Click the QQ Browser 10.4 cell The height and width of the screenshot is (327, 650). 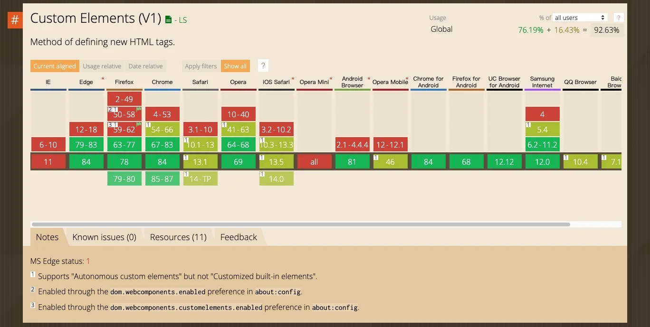pyautogui.click(x=580, y=162)
